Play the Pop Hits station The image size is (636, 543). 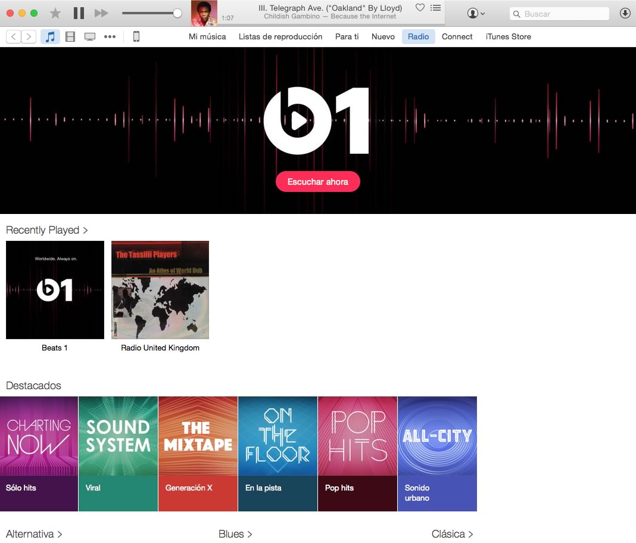(357, 454)
